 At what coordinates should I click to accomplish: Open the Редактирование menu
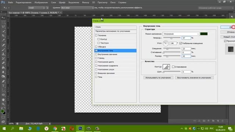click(23, 3)
